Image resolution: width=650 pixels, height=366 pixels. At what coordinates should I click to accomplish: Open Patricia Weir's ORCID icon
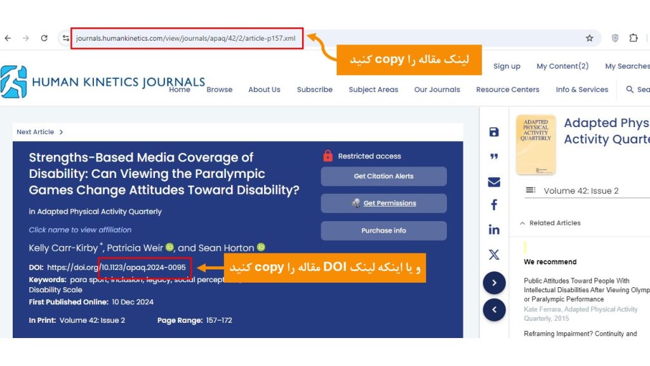click(169, 247)
